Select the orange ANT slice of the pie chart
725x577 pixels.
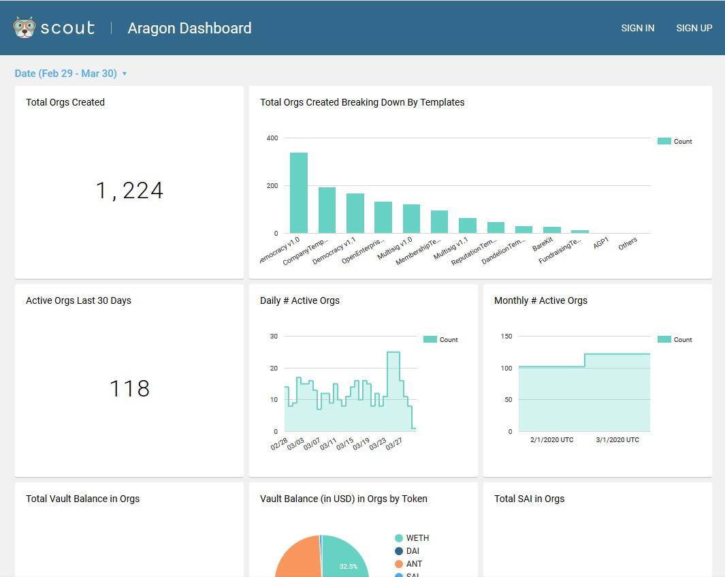(x=298, y=559)
